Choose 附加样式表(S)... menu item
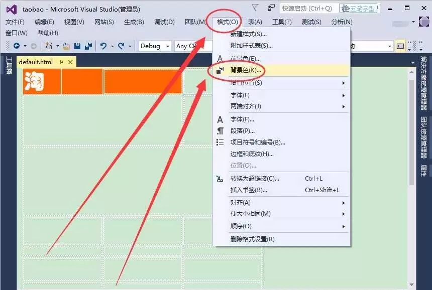Viewport: 432px width, 290px height. (x=281, y=46)
